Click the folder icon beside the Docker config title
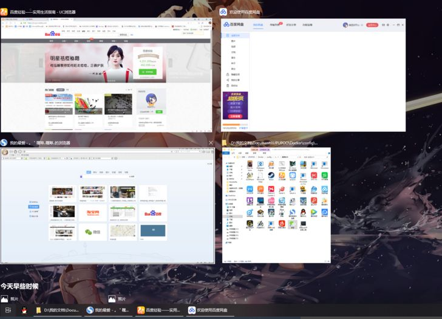442x319 pixels. click(x=224, y=143)
